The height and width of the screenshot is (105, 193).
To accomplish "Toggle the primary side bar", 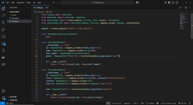I will (169, 3).
